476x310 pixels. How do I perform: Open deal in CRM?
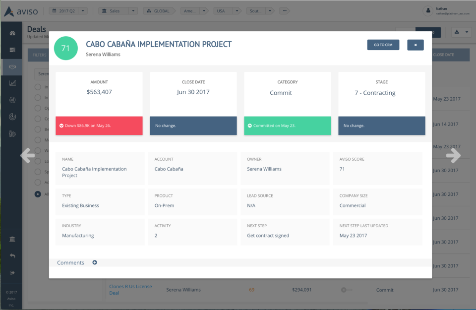tap(383, 45)
